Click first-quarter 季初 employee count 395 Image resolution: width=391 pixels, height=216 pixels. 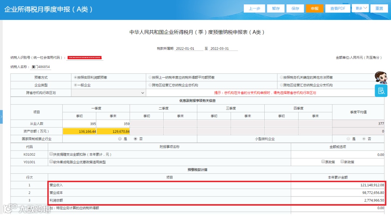coord(79,124)
